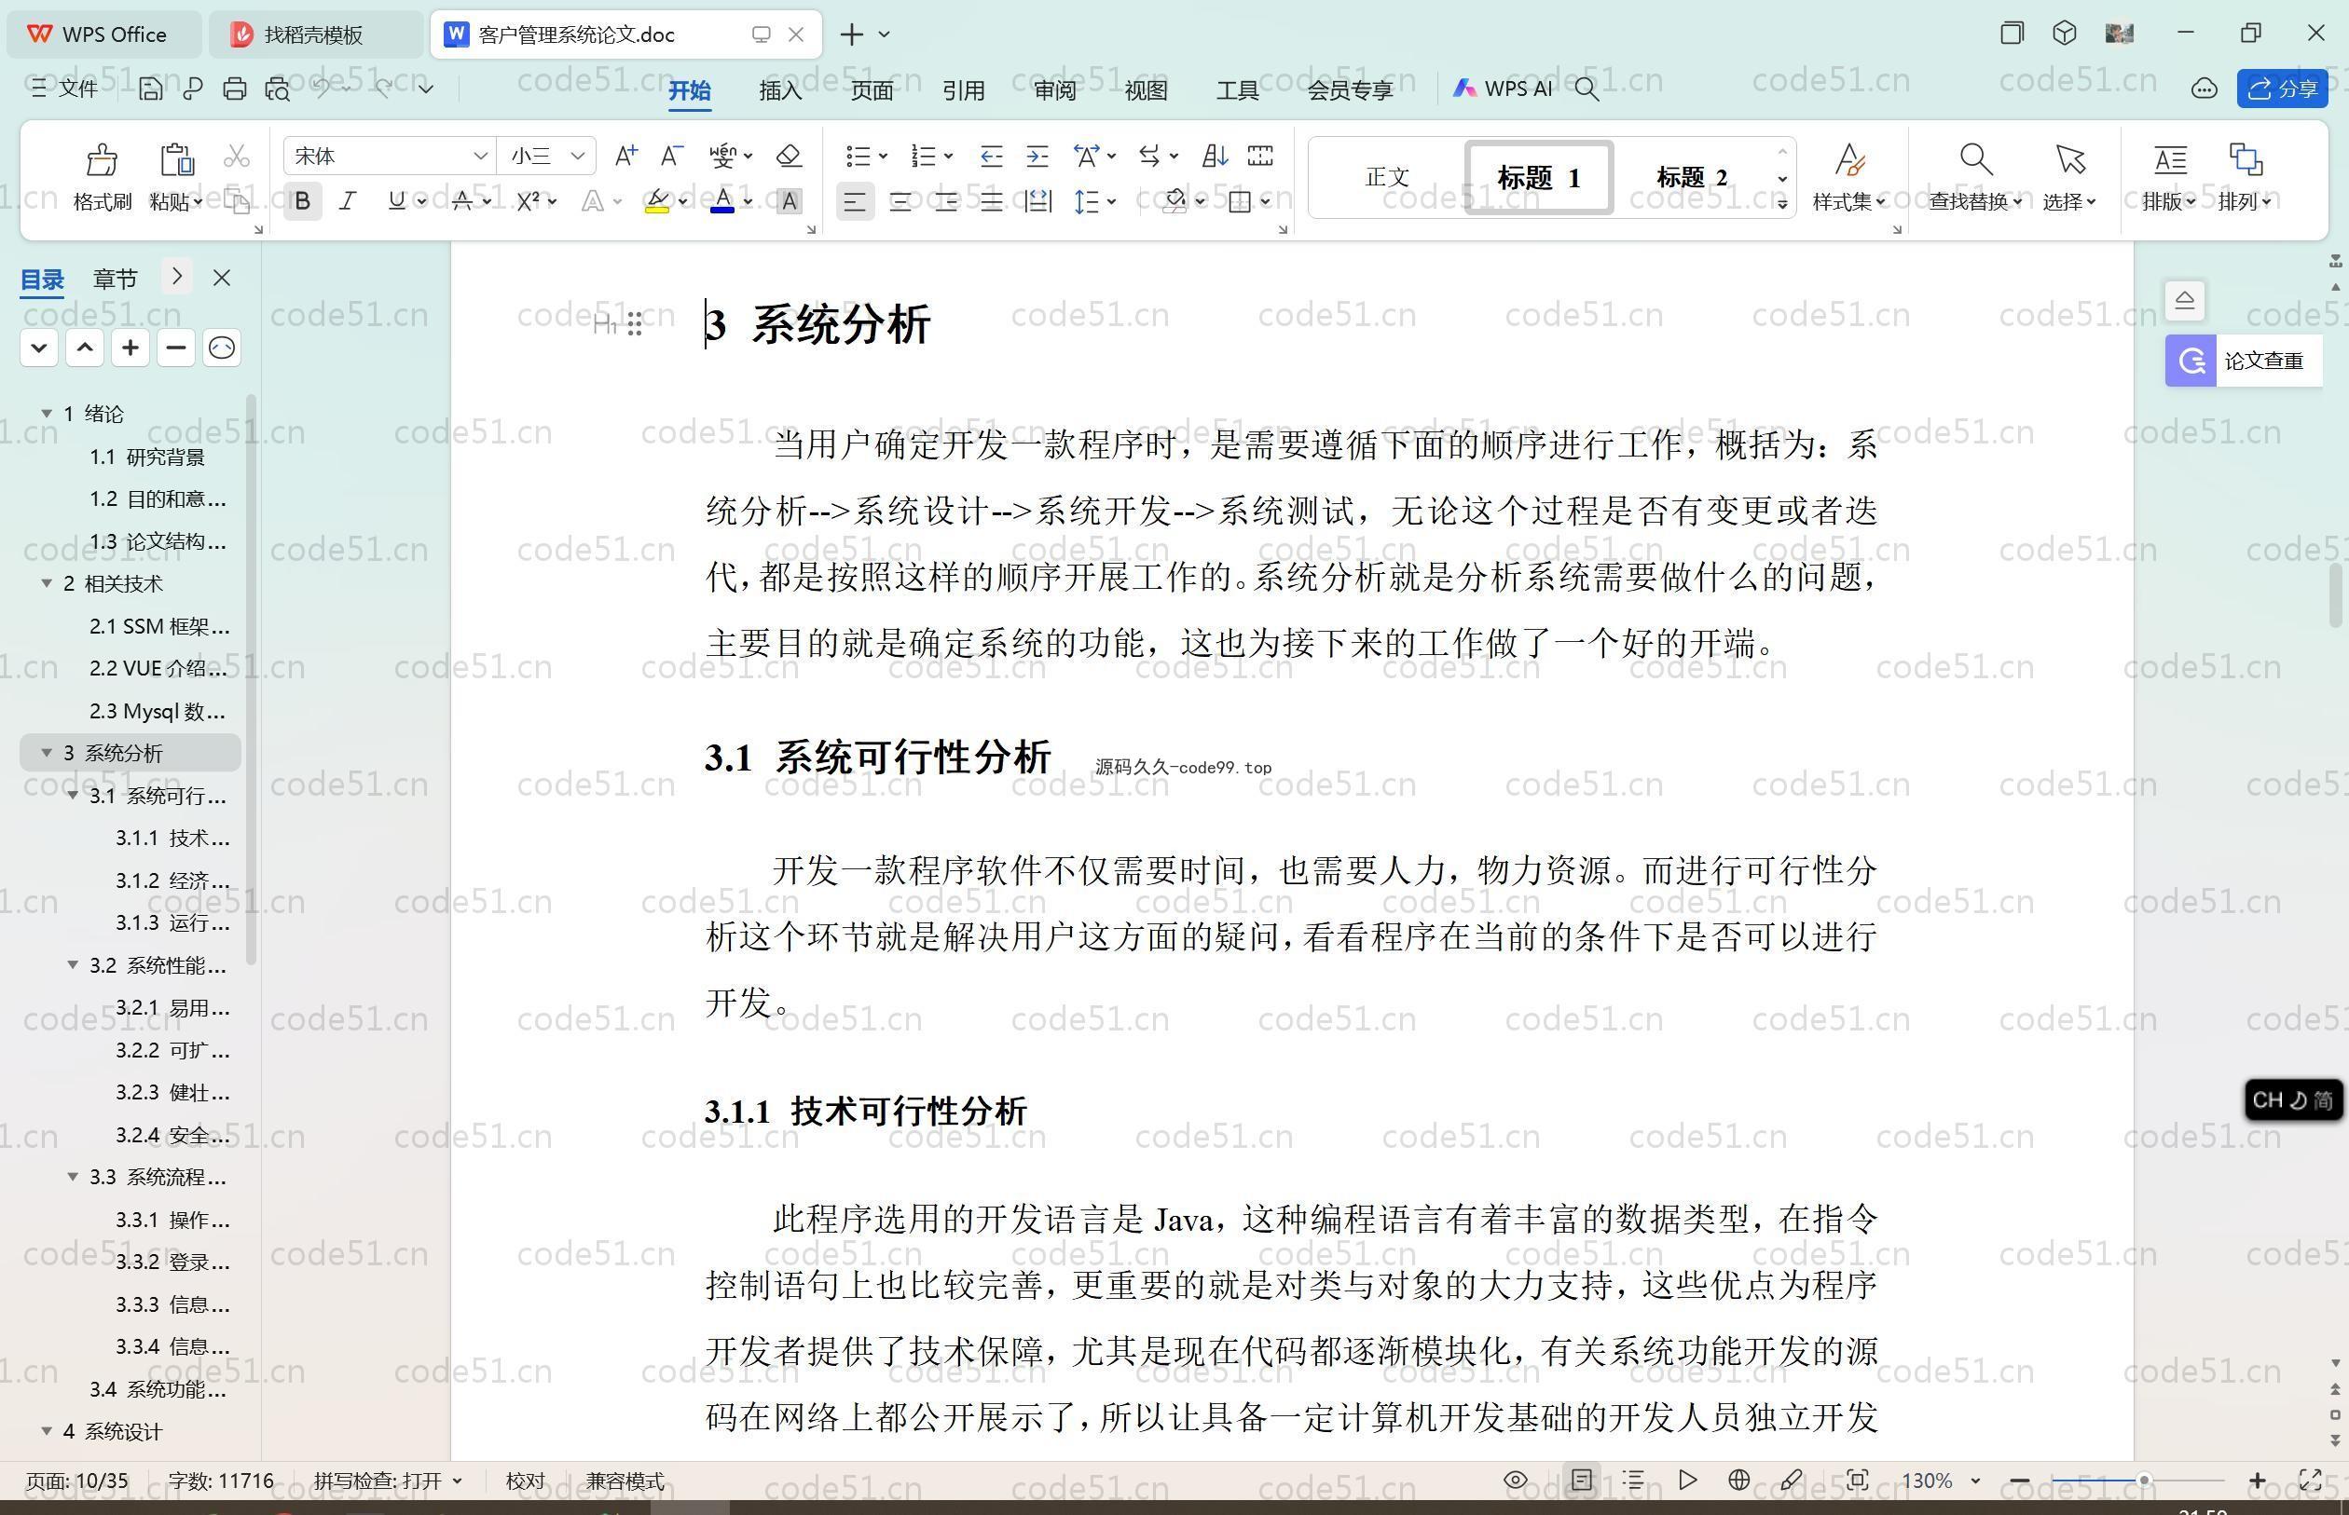2349x1515 pixels.
Task: Select left text alignment
Action: [854, 203]
